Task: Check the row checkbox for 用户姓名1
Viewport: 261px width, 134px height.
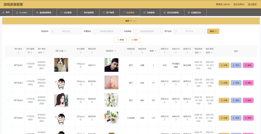Action: point(9,65)
